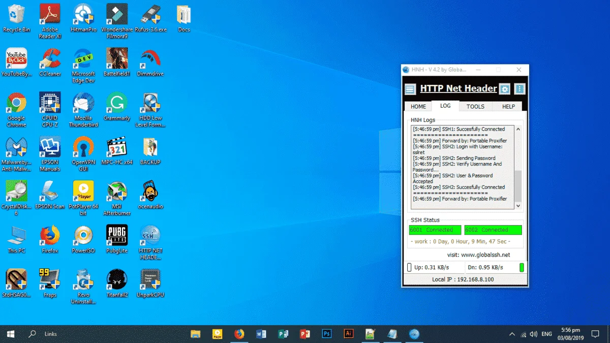Select the Rufus-3.6.exe desktop icon

point(151,18)
